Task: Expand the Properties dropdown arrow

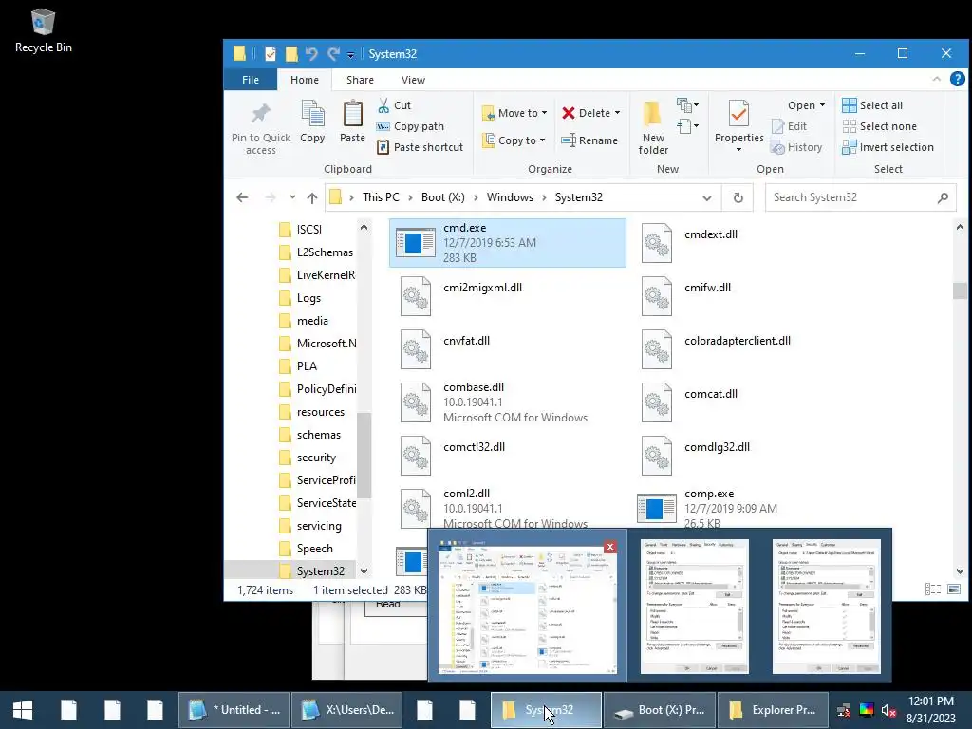Action: tap(738, 149)
